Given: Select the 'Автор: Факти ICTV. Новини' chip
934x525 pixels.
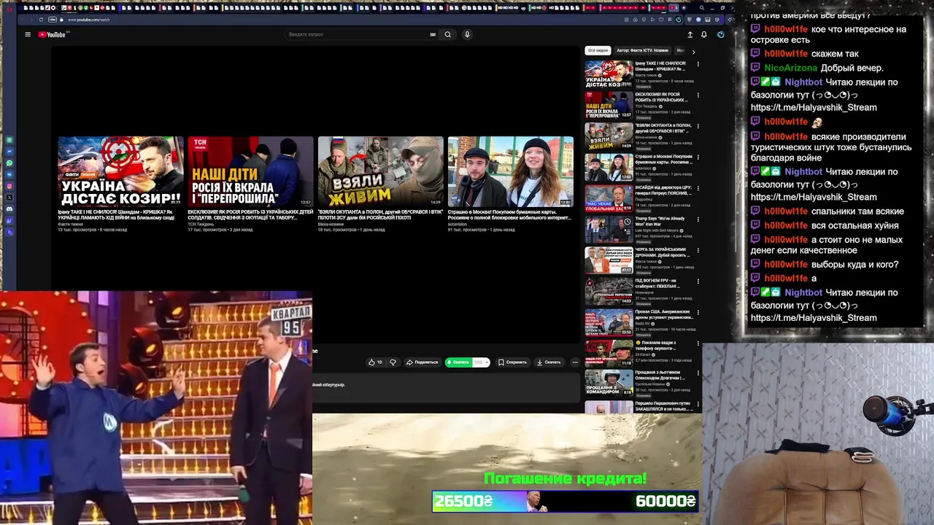Looking at the screenshot, I should click(642, 51).
